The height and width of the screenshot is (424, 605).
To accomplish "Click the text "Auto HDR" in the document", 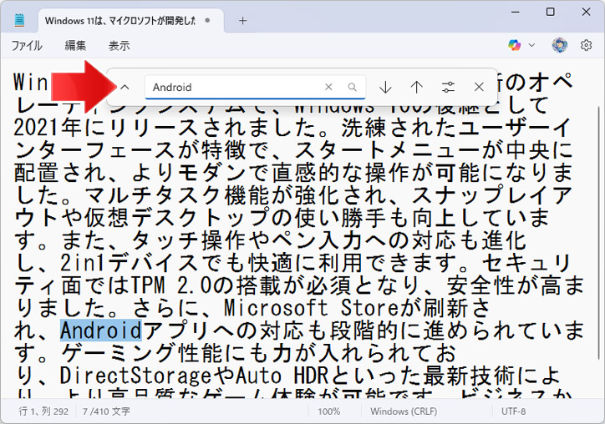I will pyautogui.click(x=282, y=376).
